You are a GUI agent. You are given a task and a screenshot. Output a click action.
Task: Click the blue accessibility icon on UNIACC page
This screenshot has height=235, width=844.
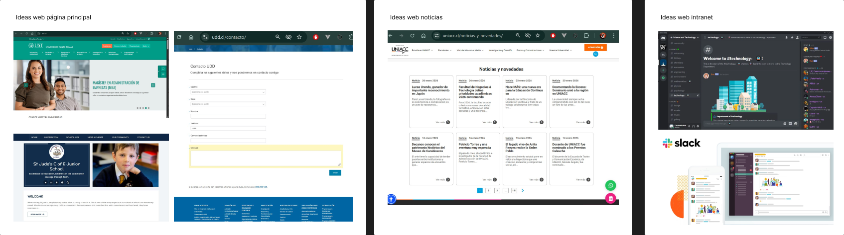click(x=392, y=199)
